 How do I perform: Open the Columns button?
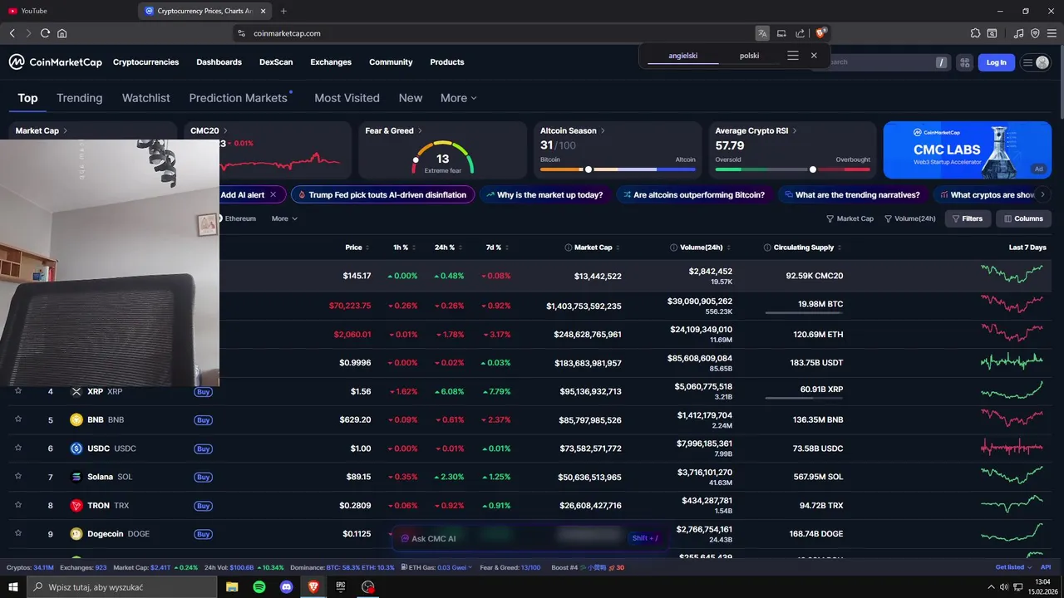[x=1023, y=218]
